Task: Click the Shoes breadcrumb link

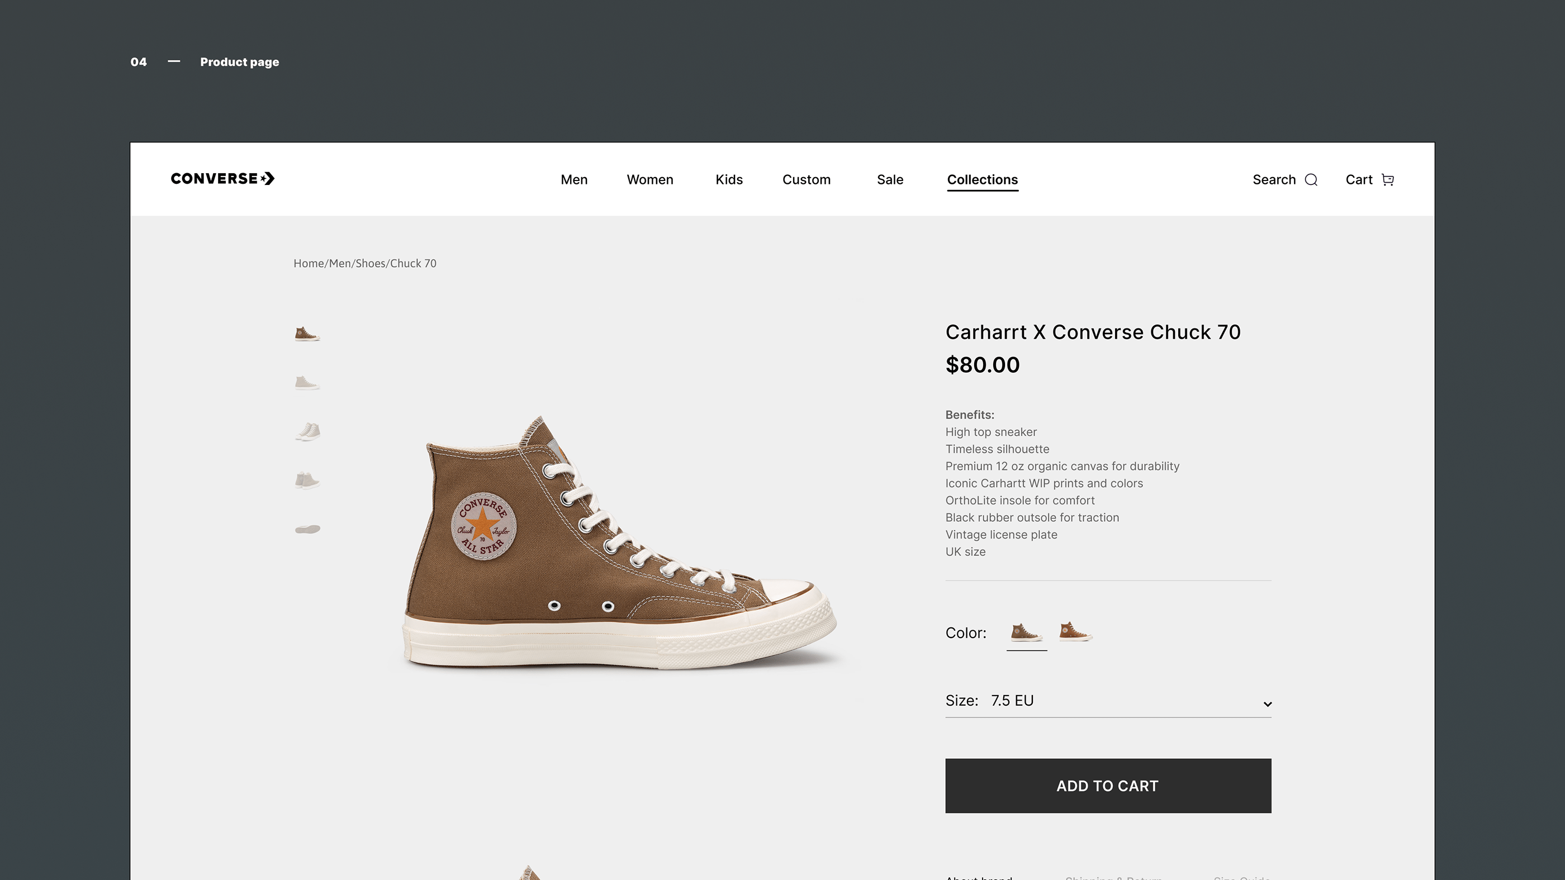Action: tap(370, 264)
